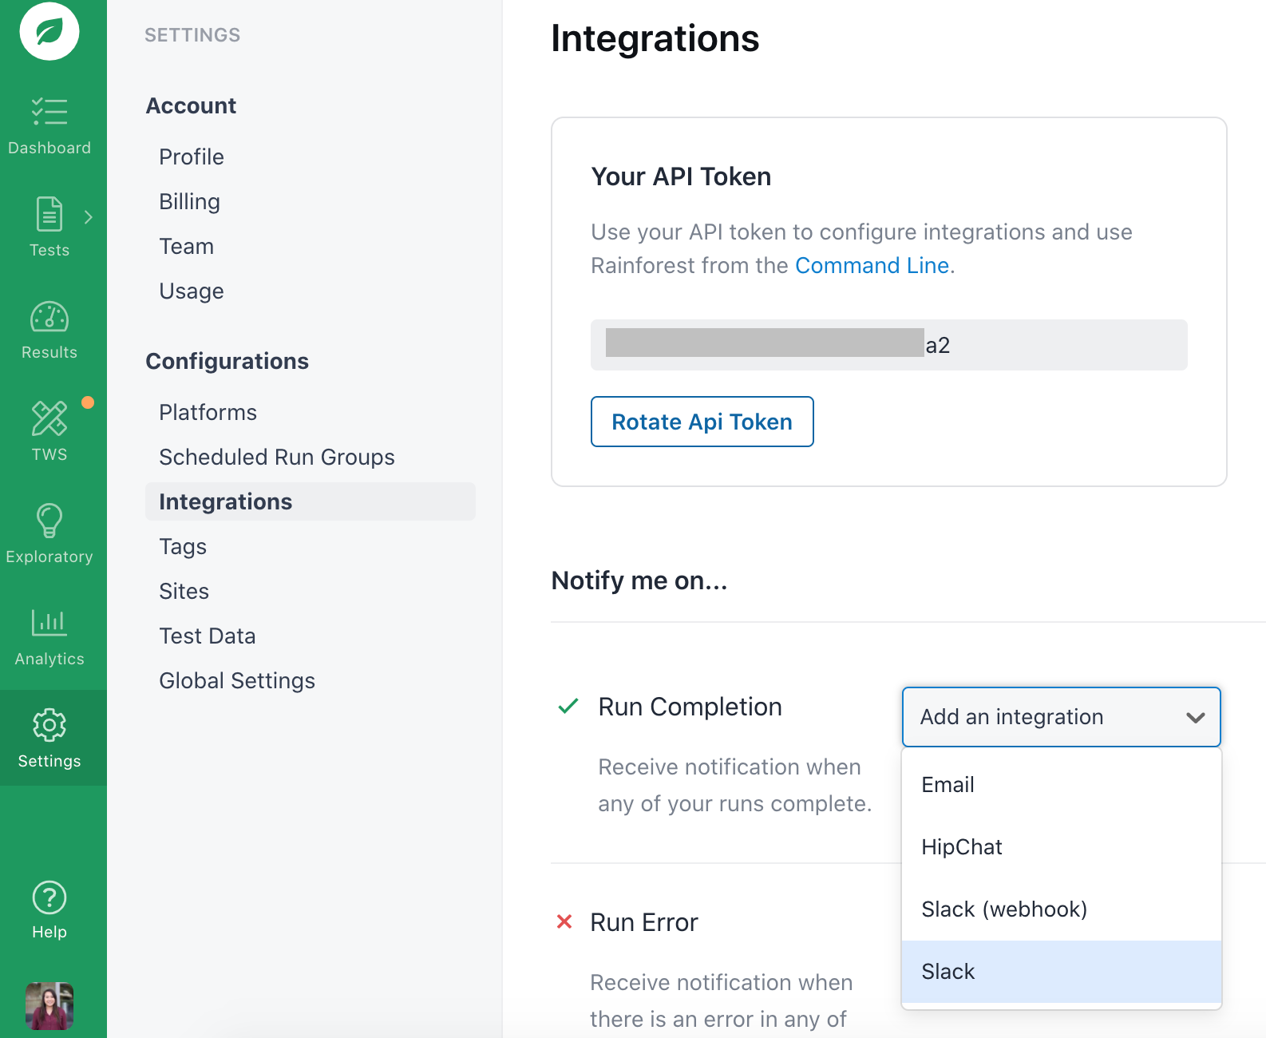Open Exploratory lightbulb icon
Screen dimensions: 1266x1038
click(49, 521)
